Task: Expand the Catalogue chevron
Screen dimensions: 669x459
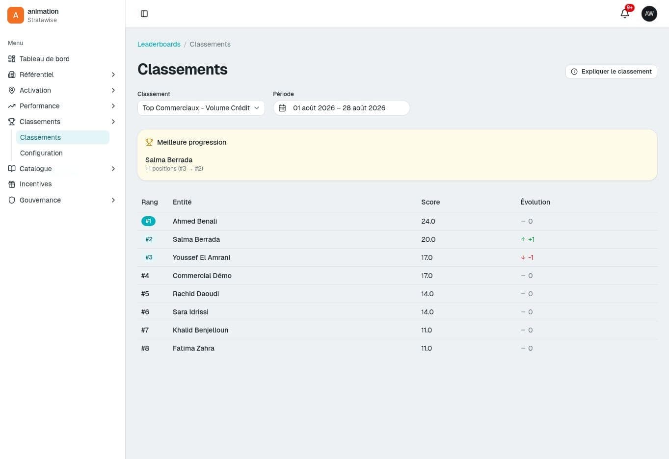Action: pyautogui.click(x=113, y=169)
